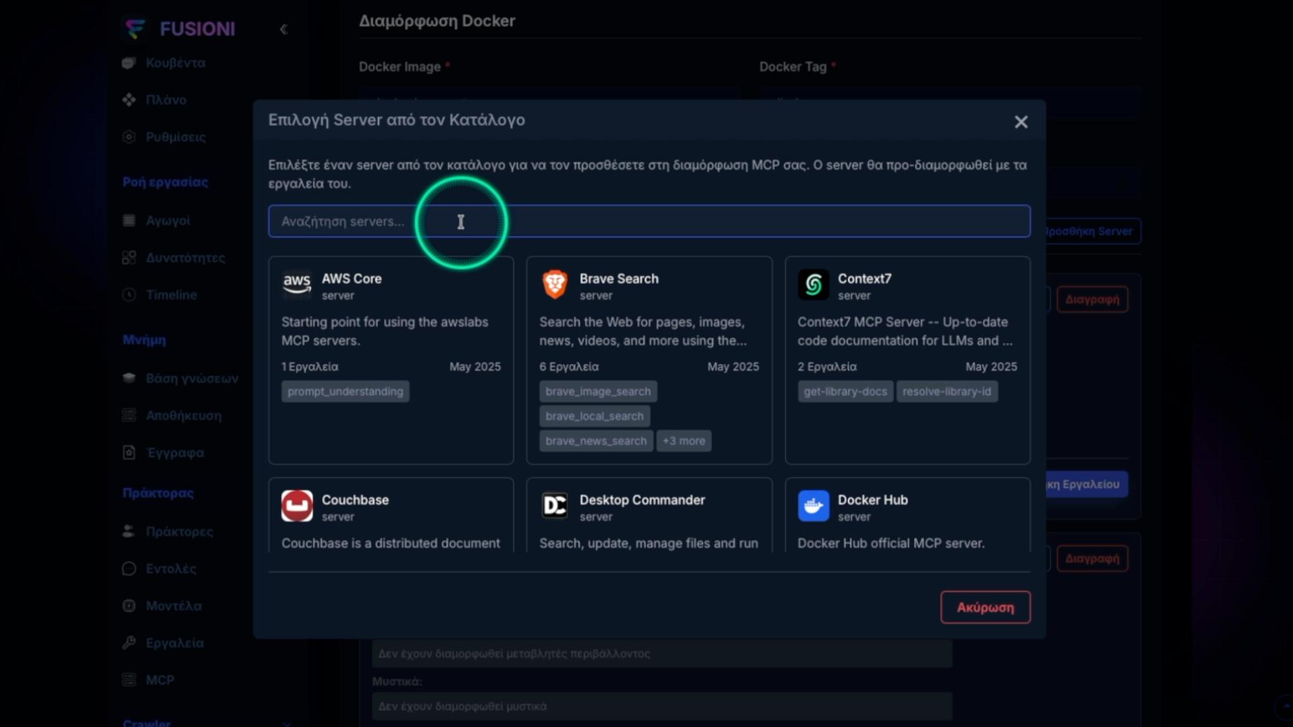Click the Brave Search lion icon
The image size is (1293, 727).
555,284
